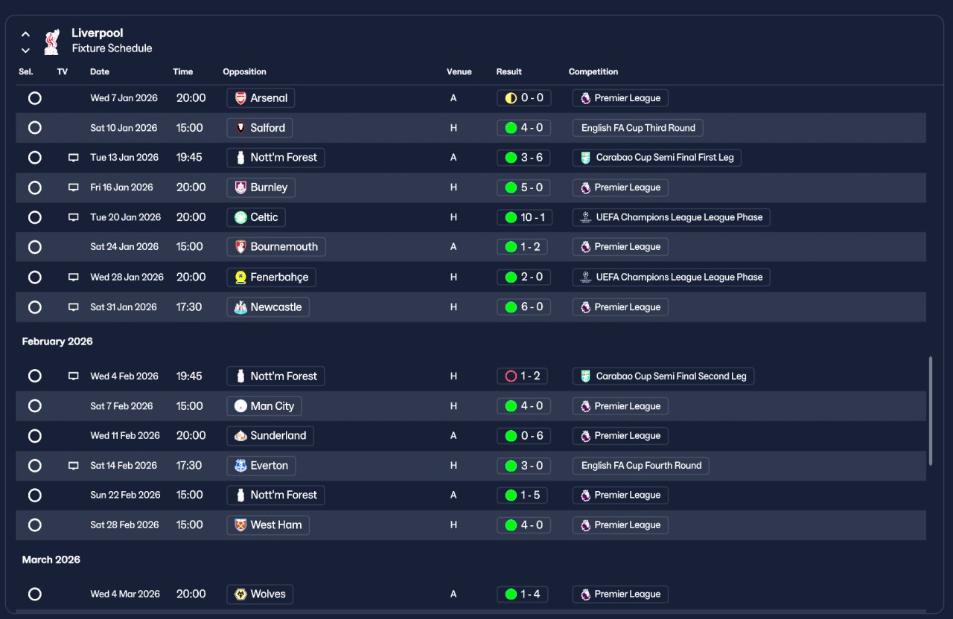This screenshot has width=953, height=619.
Task: Click the Champions League icon in Fenerbahçe row
Action: point(586,277)
